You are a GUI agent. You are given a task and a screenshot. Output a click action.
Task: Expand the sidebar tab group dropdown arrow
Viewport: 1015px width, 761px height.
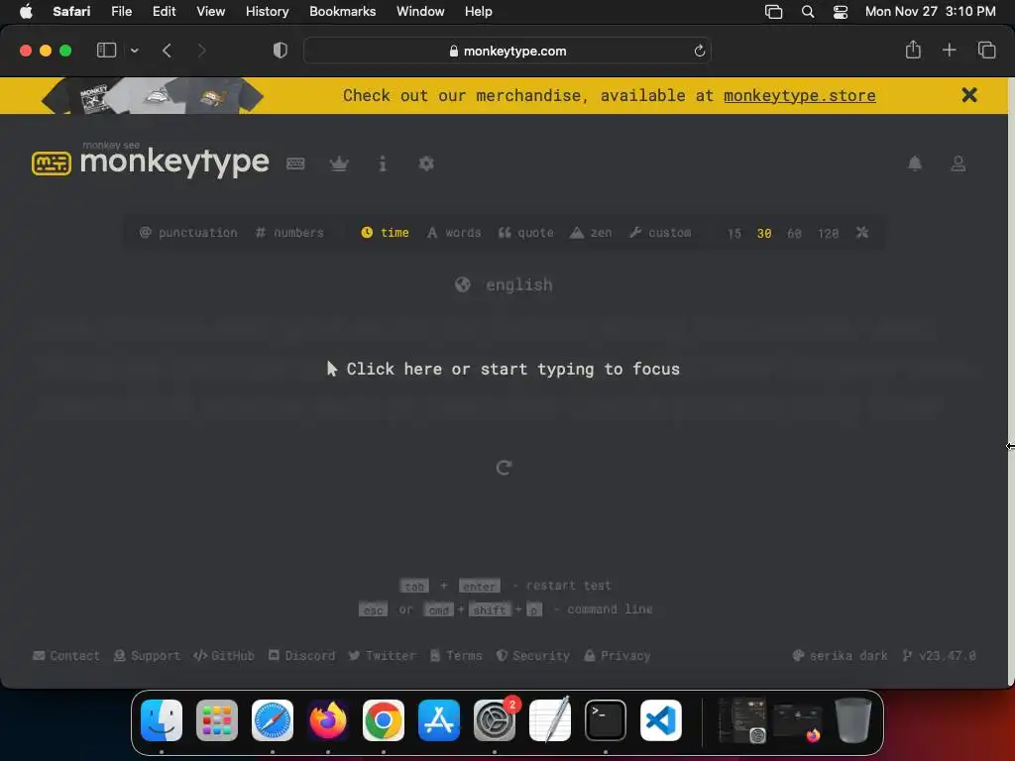135,51
